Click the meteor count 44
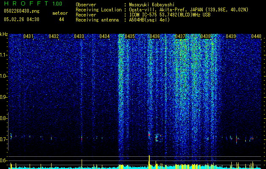266x169 pixels. pos(61,19)
